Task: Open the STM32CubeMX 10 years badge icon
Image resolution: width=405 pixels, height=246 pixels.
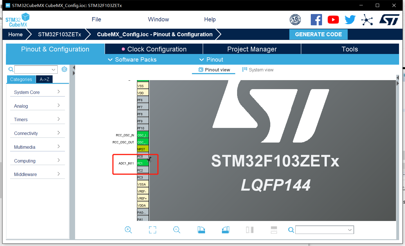Action: click(295, 20)
